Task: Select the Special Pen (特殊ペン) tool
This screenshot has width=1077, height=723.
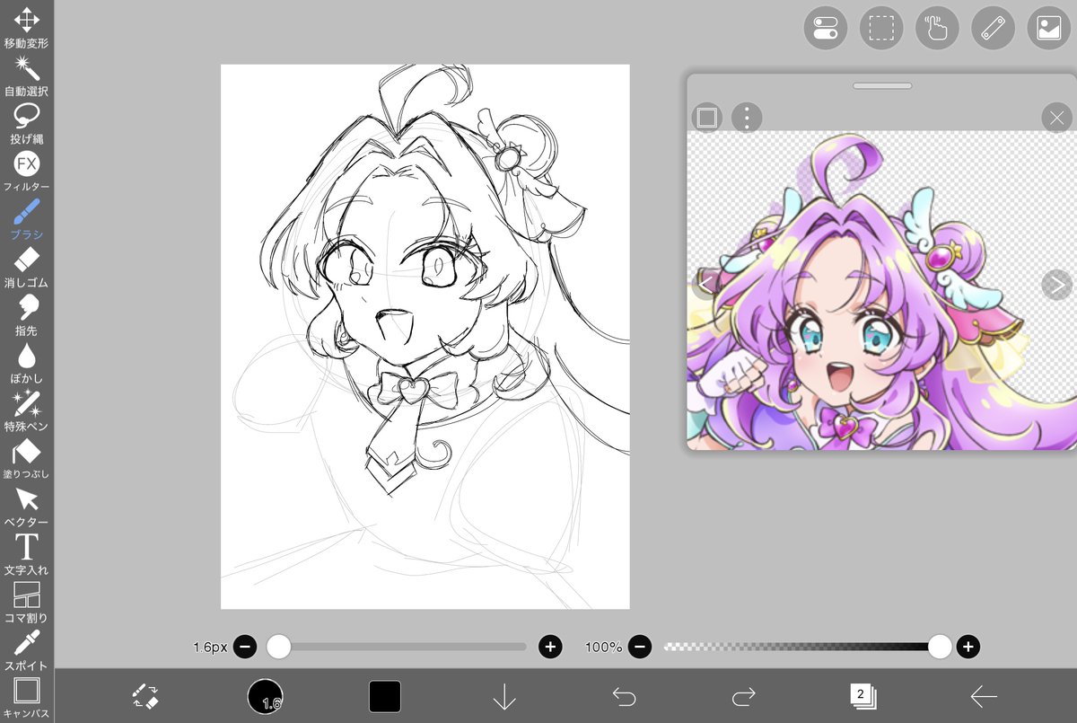Action: (x=27, y=410)
